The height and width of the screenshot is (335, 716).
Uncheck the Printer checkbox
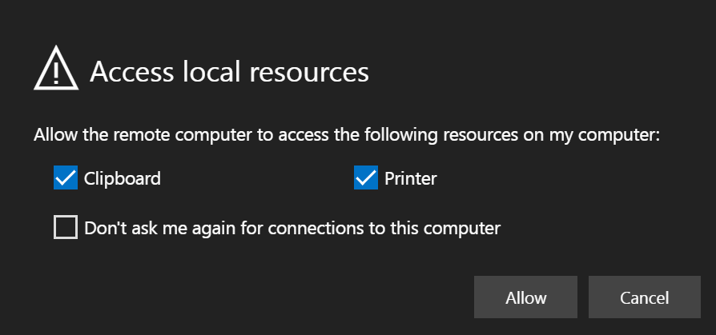coord(365,177)
